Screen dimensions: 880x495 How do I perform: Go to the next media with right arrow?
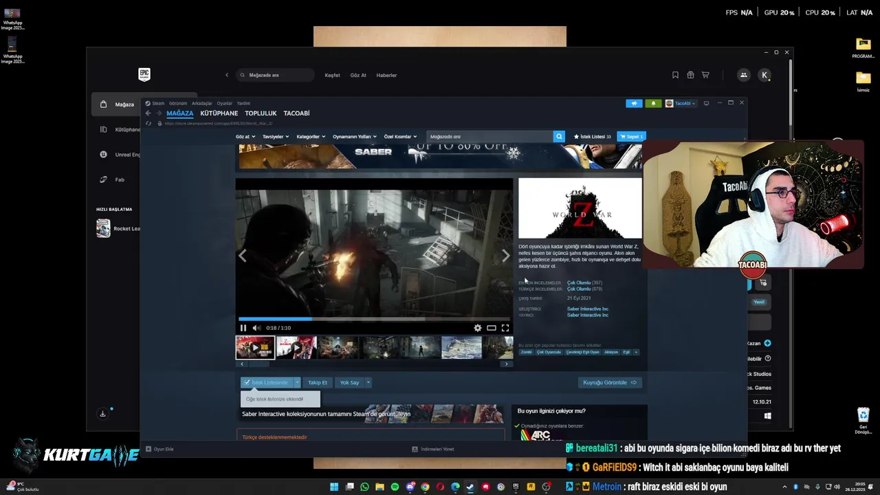[506, 256]
